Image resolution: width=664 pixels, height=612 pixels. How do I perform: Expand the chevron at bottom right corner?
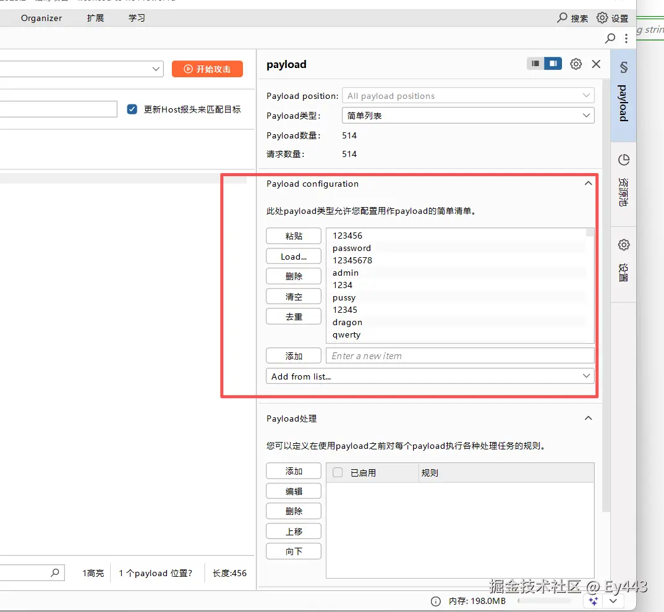pos(613,601)
